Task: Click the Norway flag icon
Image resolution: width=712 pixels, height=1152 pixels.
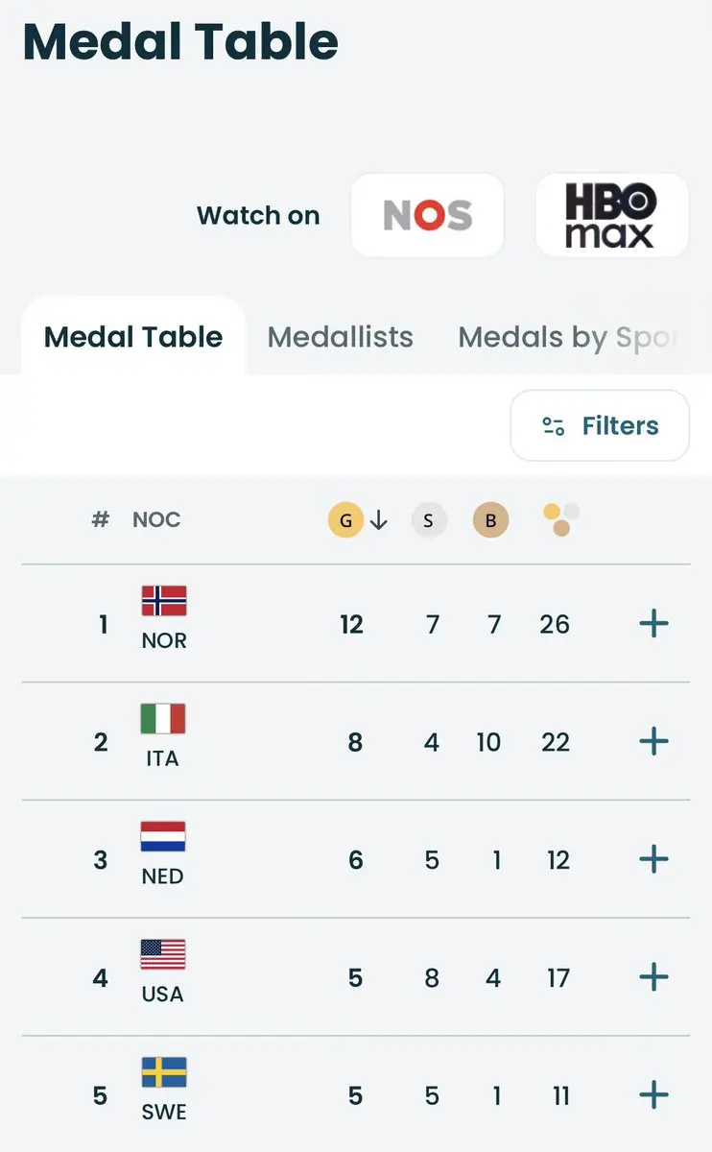Action: (164, 601)
